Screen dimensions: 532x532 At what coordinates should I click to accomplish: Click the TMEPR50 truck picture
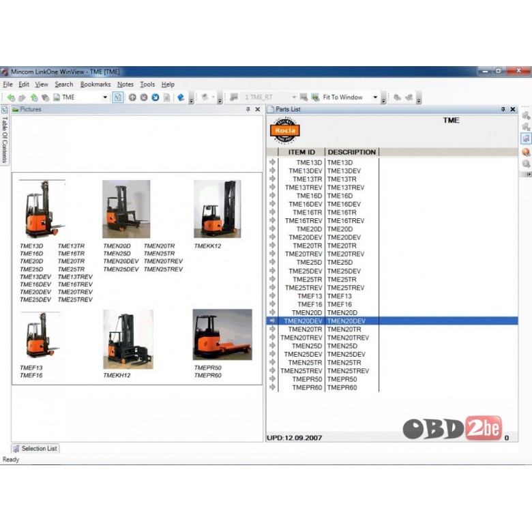point(222,334)
